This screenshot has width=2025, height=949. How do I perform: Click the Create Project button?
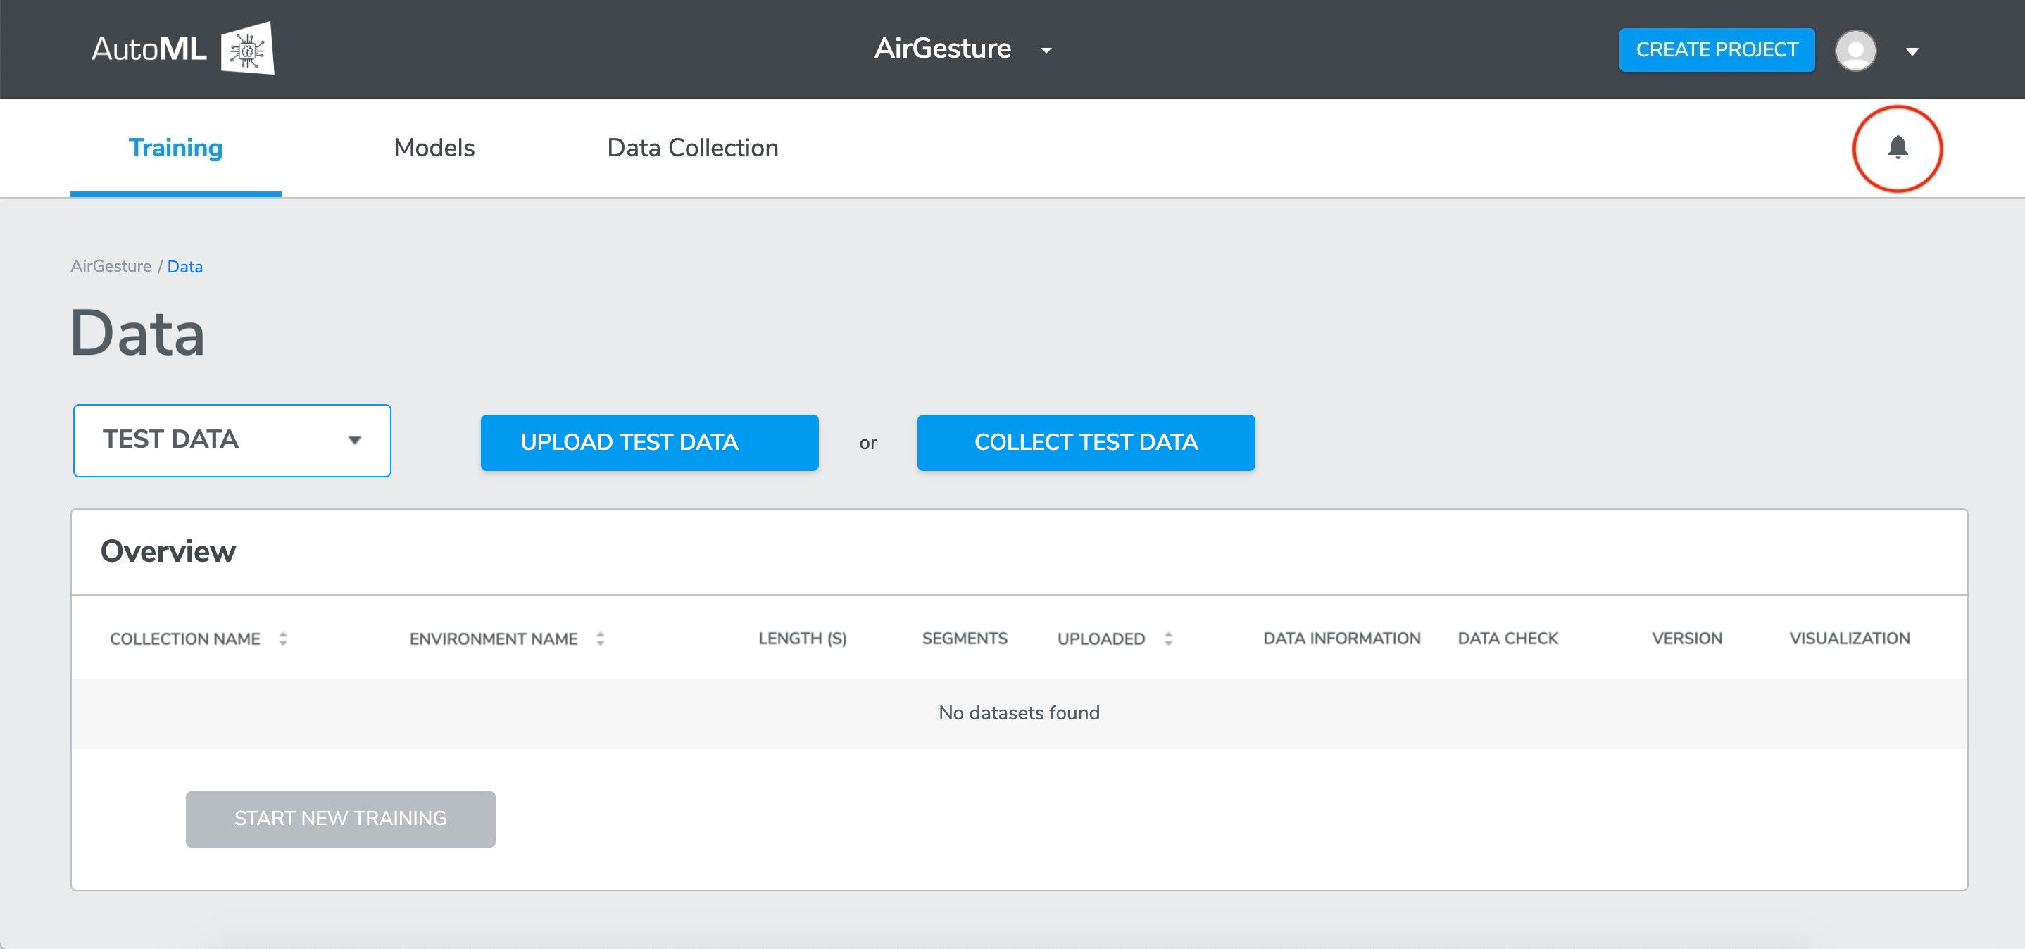1716,50
